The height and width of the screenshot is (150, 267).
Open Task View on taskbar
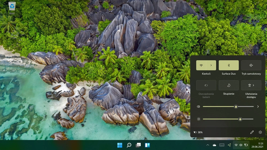pyautogui.click(x=138, y=145)
